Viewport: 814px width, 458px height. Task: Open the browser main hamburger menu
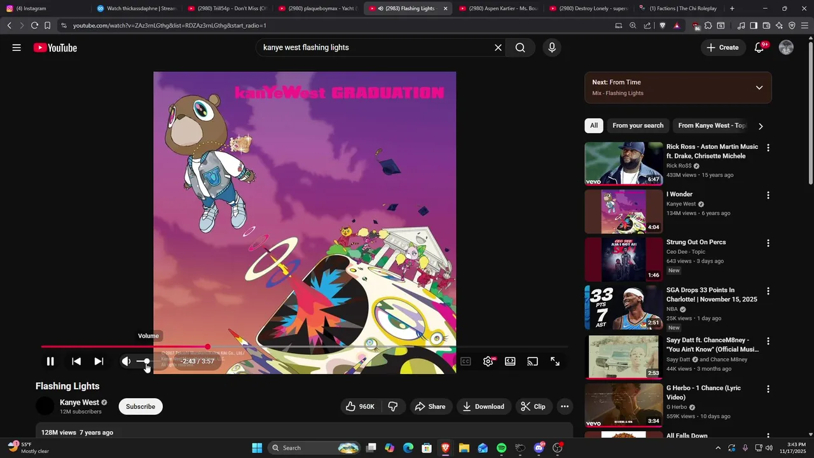point(804,25)
